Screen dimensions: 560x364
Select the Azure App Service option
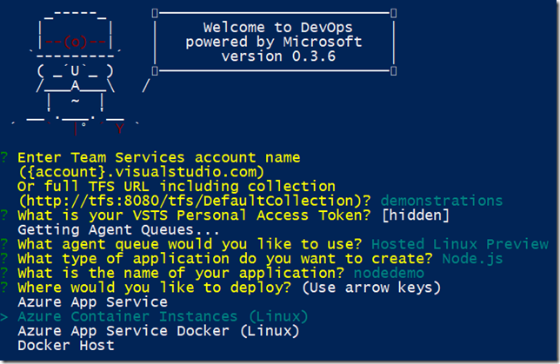click(93, 302)
